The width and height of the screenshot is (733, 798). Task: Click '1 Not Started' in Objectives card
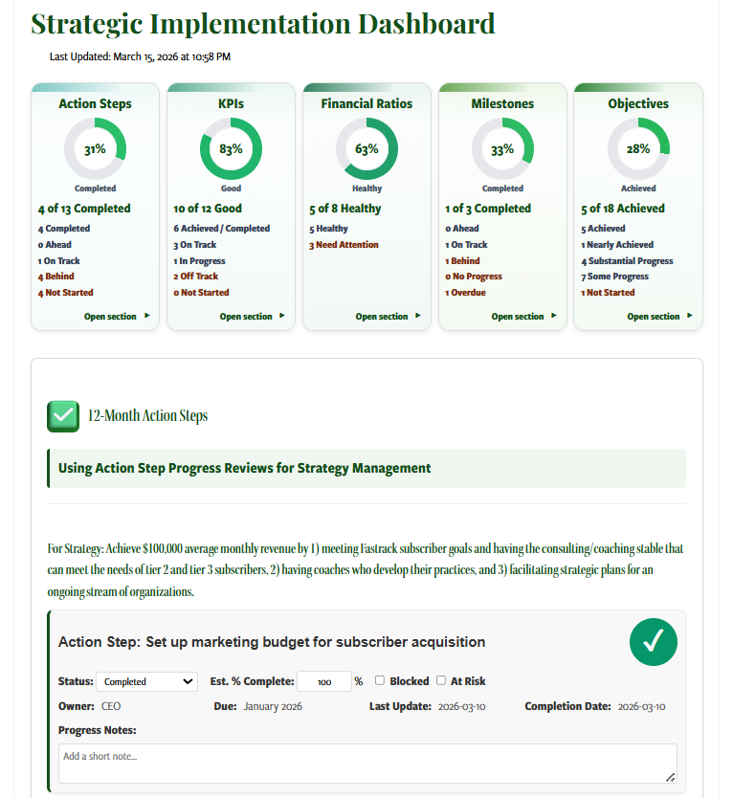coord(608,293)
